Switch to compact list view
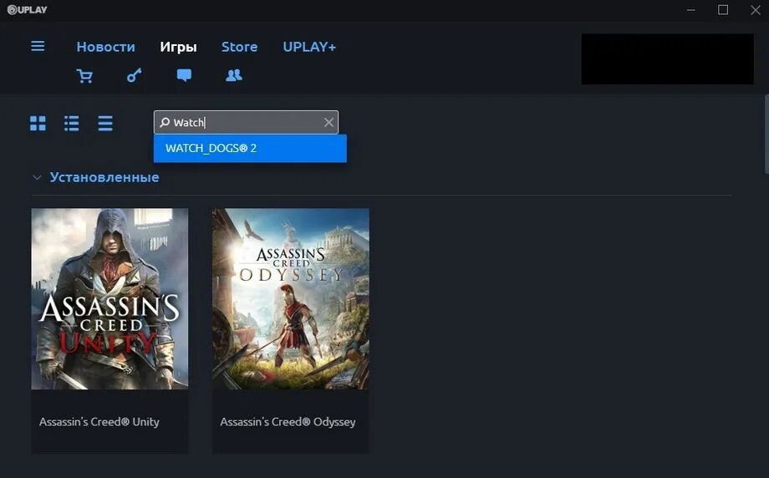The height and width of the screenshot is (478, 769). [x=105, y=123]
